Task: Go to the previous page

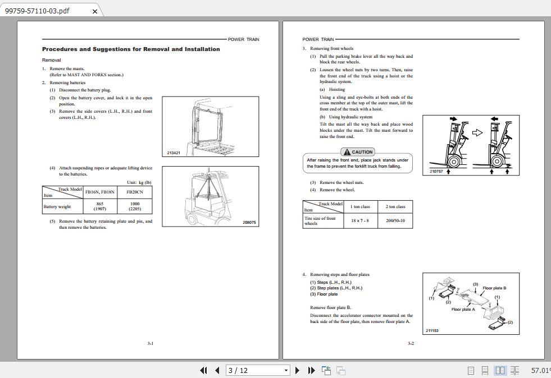Action: (217, 371)
